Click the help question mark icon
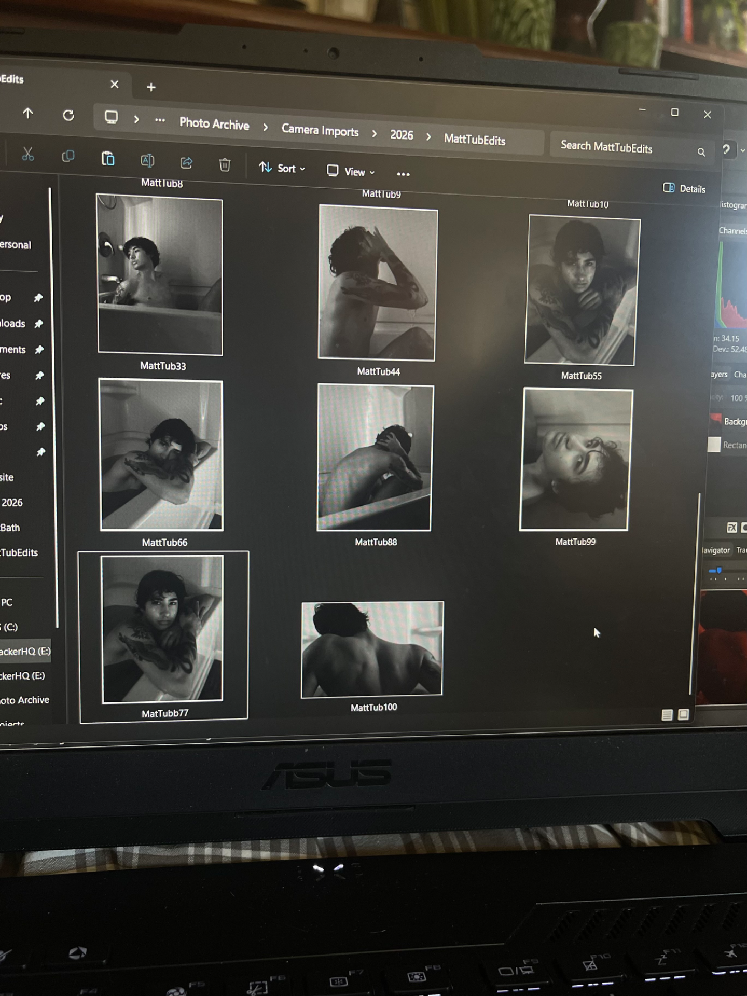This screenshot has width=747, height=996. (726, 149)
